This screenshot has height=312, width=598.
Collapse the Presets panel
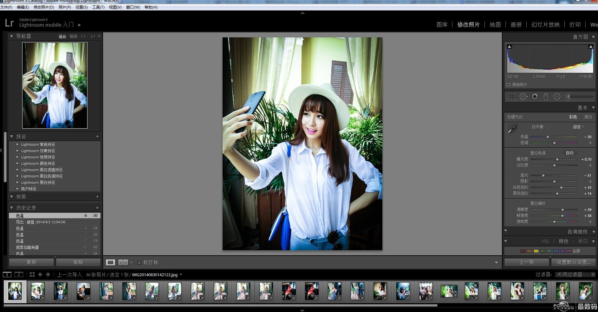click(12, 137)
